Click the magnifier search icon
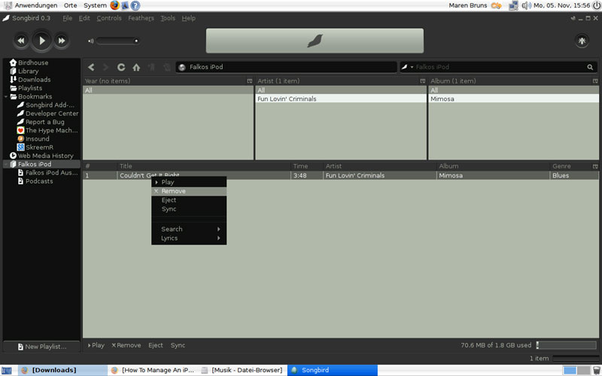This screenshot has width=602, height=376. [590, 67]
